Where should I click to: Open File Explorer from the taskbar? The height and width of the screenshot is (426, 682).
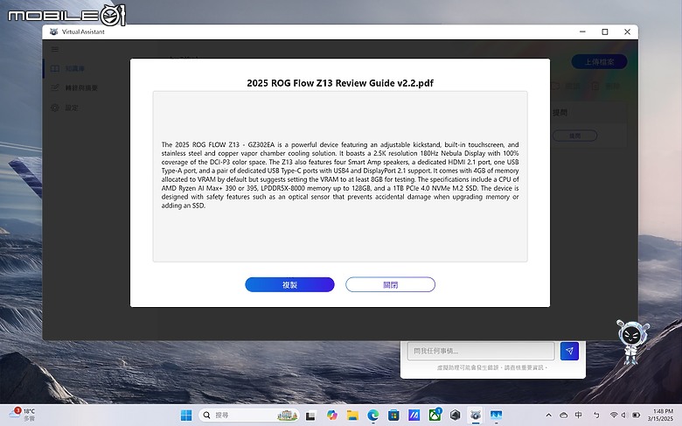[352, 416]
